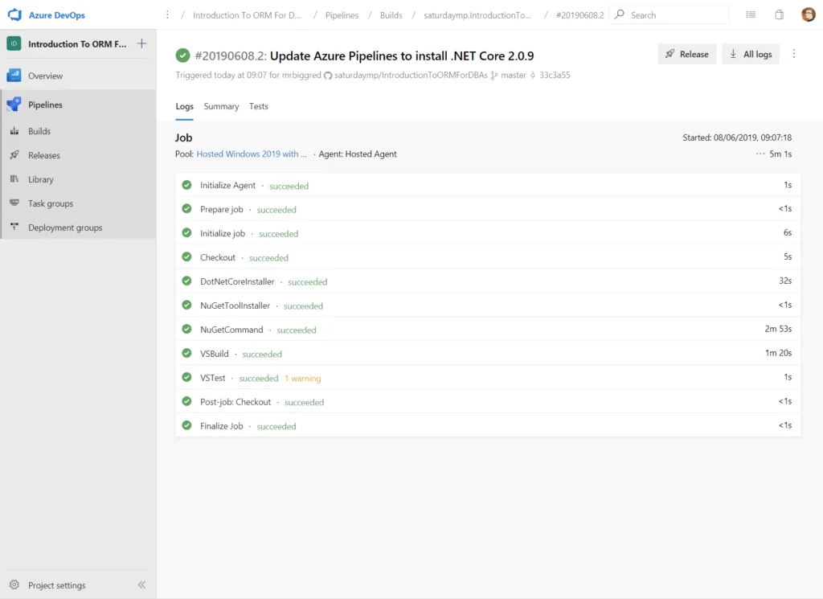Click the All logs download button
823x599 pixels.
coord(751,54)
